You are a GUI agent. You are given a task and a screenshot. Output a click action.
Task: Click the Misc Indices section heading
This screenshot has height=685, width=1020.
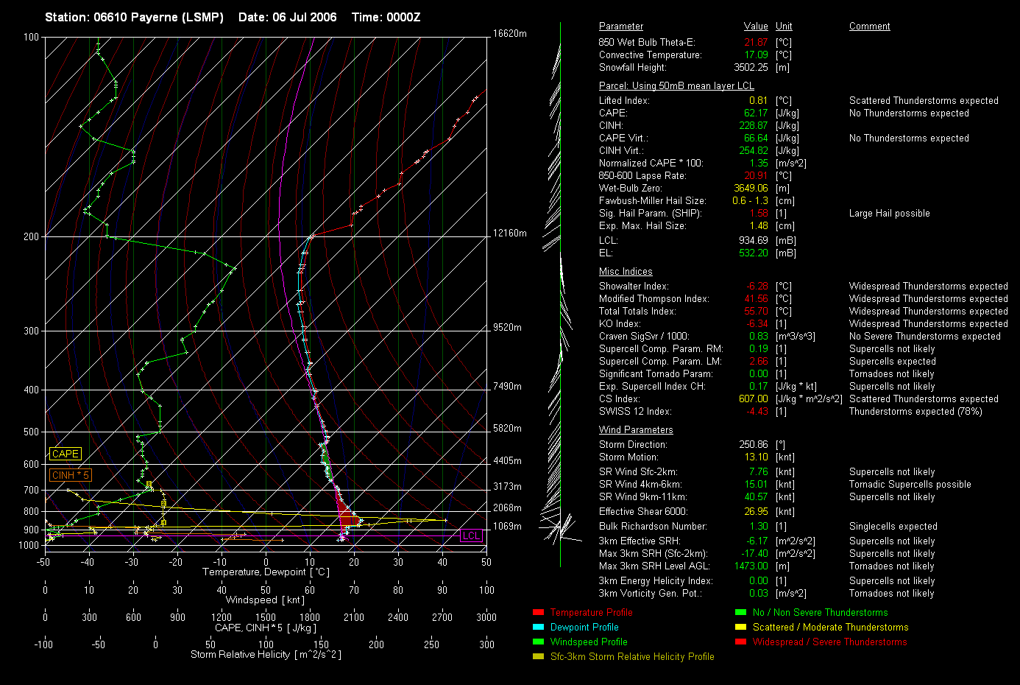click(626, 271)
